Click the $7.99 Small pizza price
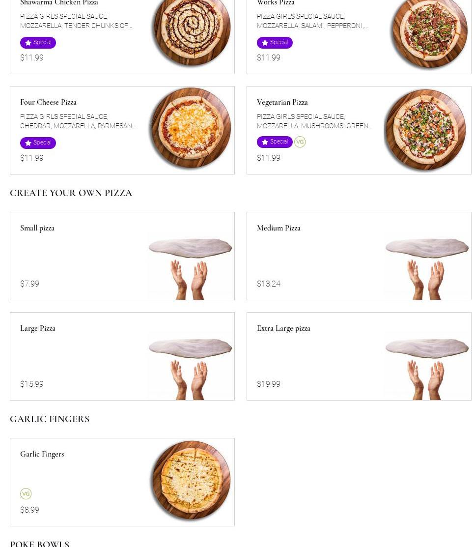This screenshot has width=474, height=547. click(x=29, y=284)
